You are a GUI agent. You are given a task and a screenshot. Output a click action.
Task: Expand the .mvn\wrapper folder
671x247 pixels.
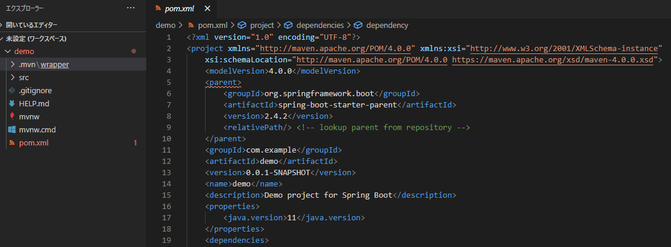tap(43, 65)
